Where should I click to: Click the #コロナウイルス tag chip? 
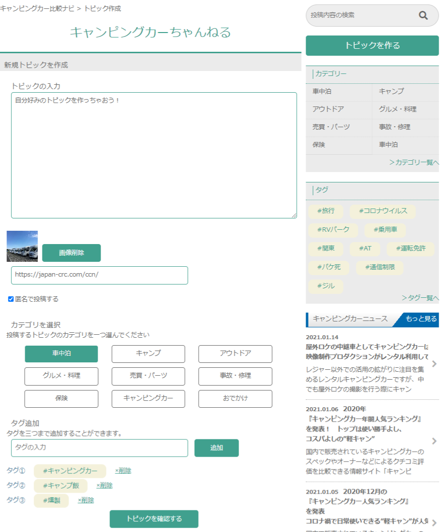pyautogui.click(x=382, y=211)
